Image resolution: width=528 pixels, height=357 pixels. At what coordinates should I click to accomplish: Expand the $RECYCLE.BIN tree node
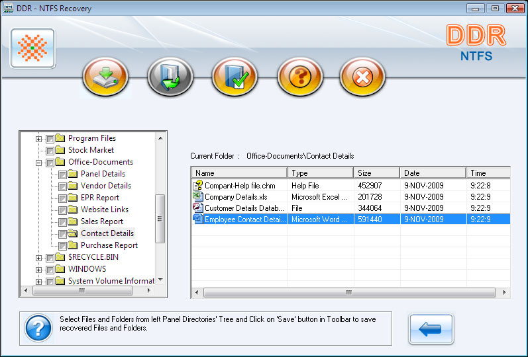click(x=38, y=258)
